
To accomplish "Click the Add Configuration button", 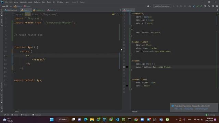I will pos(162,6).
